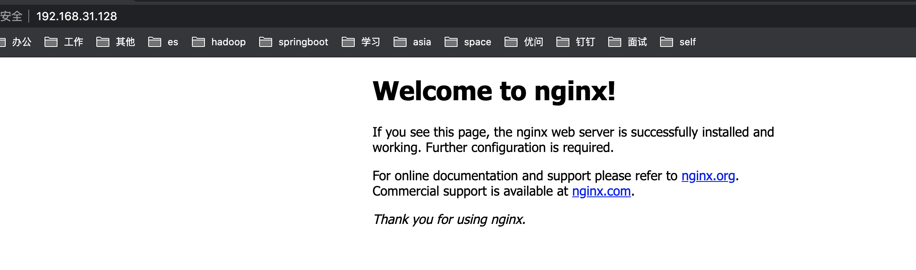This screenshot has width=916, height=270.
Task: Follow the nginx.com commercial support link
Action: [601, 191]
